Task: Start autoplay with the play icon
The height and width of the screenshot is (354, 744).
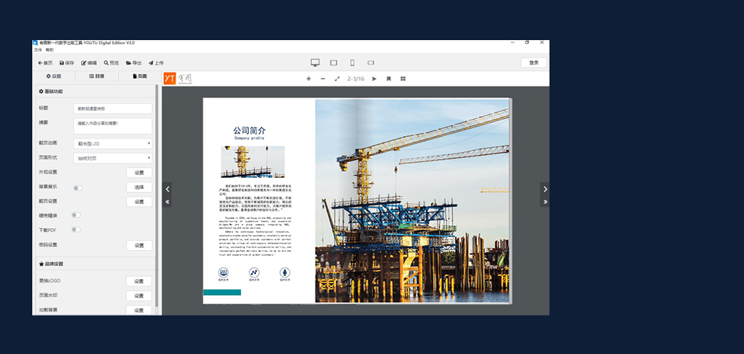Action: [x=374, y=79]
